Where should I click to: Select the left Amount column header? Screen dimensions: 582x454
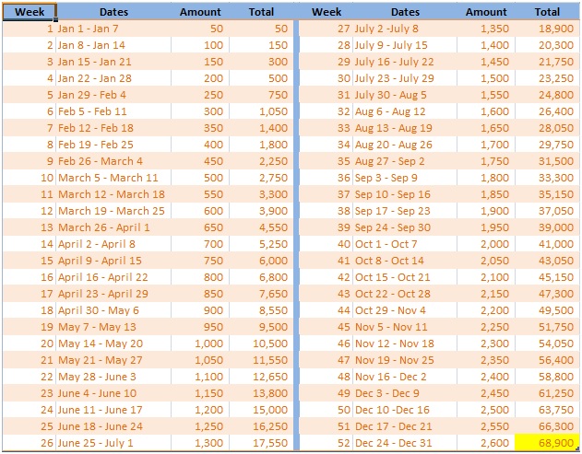click(200, 12)
